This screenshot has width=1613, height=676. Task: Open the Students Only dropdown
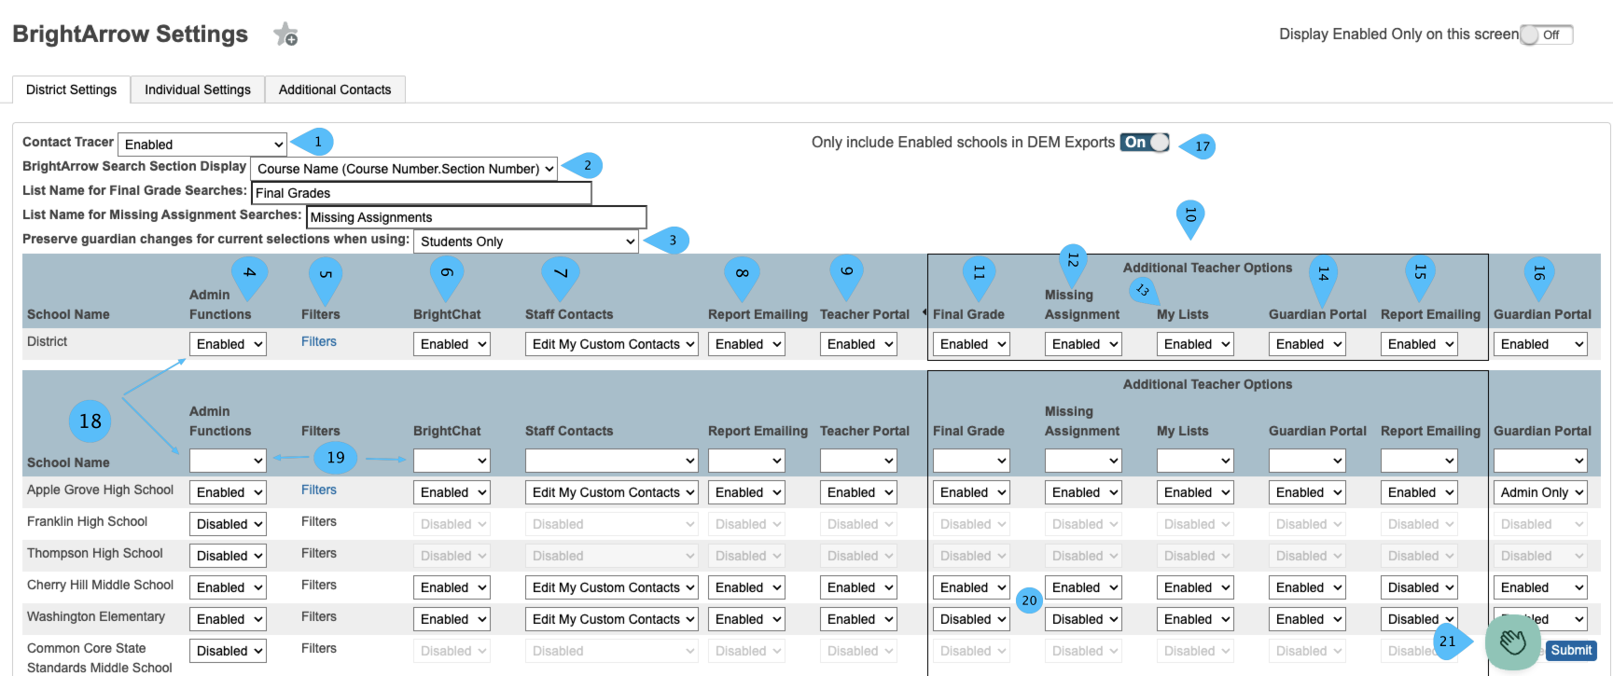[x=526, y=241]
